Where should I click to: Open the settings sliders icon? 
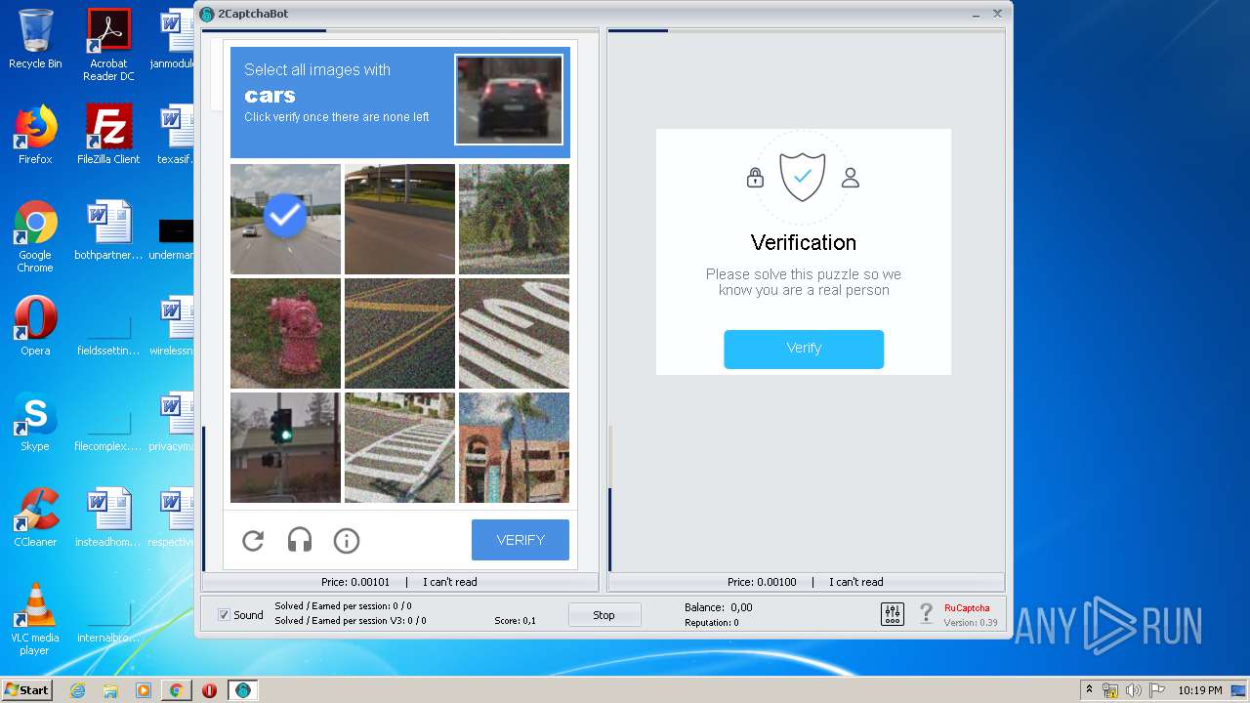(x=893, y=614)
